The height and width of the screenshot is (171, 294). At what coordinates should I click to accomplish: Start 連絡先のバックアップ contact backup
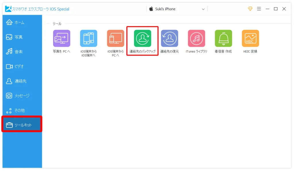click(x=142, y=39)
